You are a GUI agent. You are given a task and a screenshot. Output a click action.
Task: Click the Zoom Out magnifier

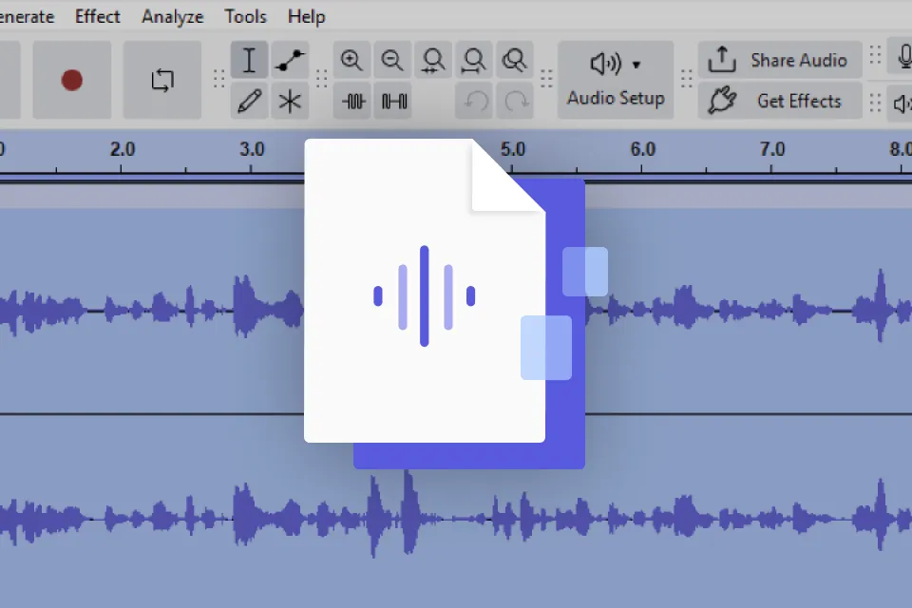click(x=392, y=59)
